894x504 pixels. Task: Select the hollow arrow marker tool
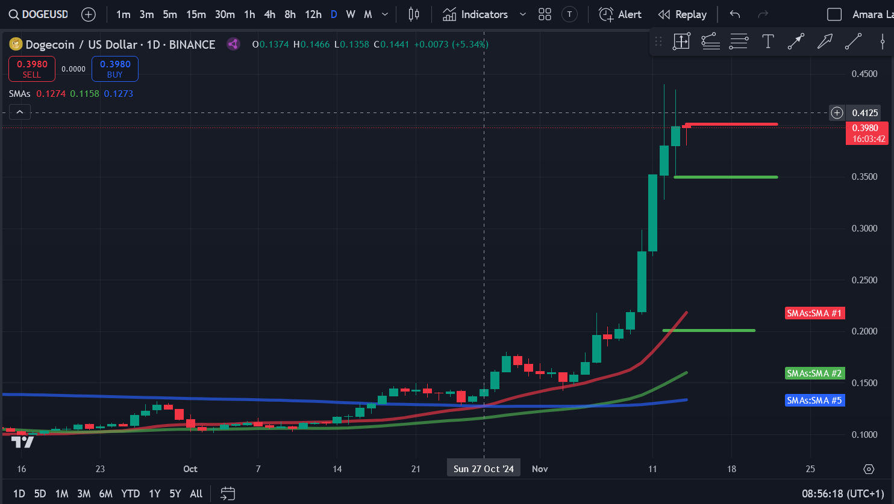pos(825,41)
